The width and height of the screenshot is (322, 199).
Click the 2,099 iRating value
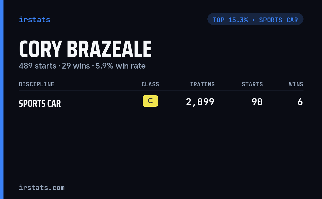(x=200, y=102)
